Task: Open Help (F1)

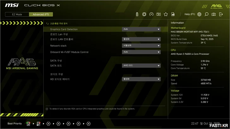Action: coord(190,14)
